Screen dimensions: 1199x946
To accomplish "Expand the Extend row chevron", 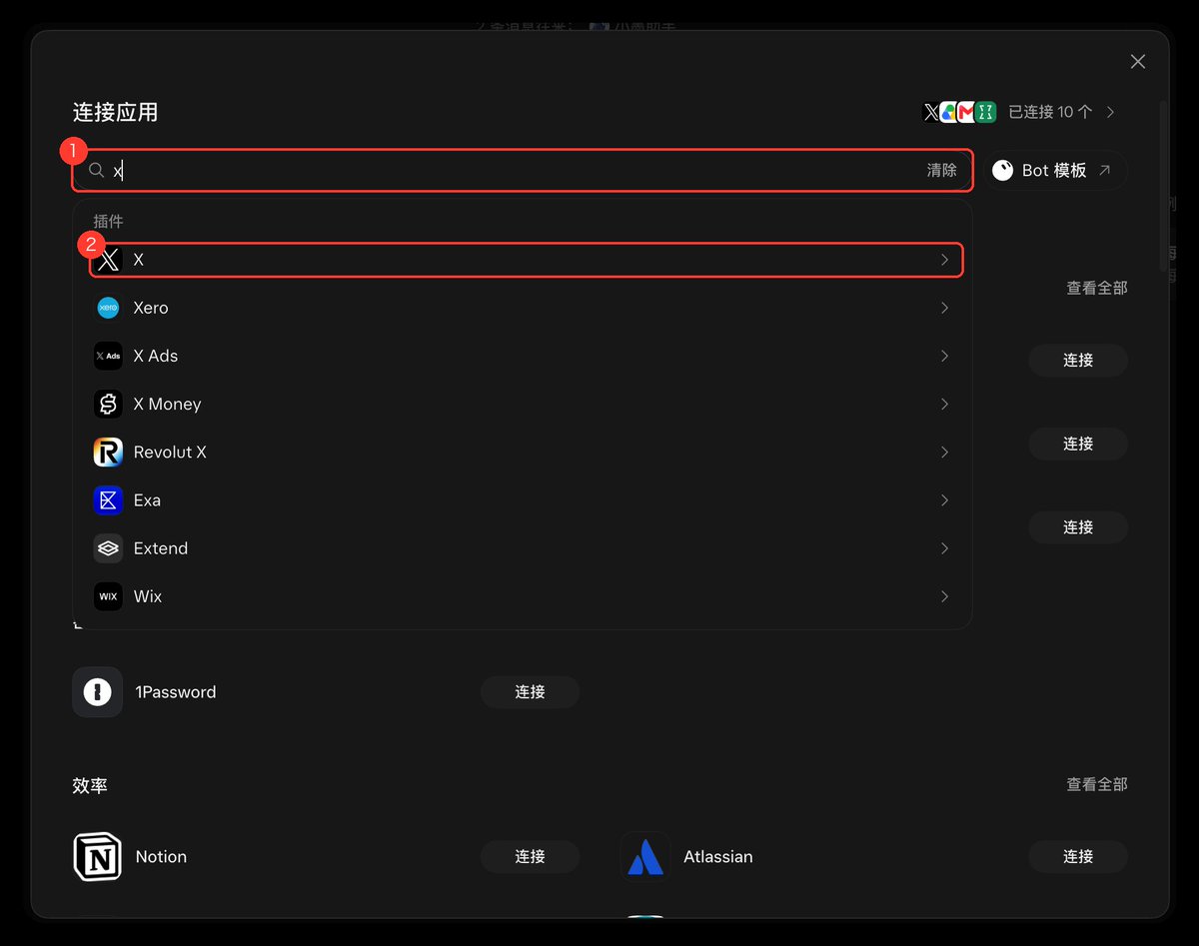I will click(945, 547).
